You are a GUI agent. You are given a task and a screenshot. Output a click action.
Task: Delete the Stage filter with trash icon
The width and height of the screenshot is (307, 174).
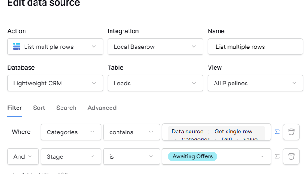[x=291, y=156]
